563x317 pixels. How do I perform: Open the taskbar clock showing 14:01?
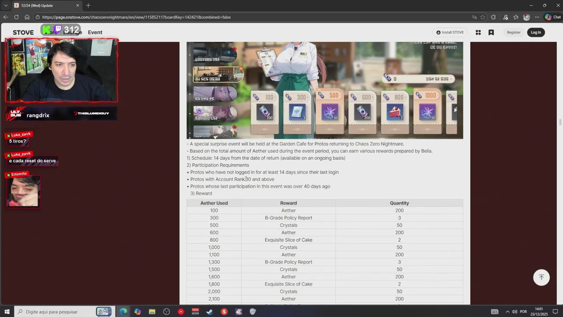[x=539, y=312]
